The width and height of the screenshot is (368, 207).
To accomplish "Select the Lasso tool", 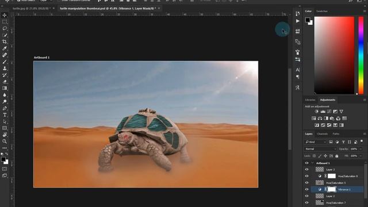I will click(x=5, y=28).
